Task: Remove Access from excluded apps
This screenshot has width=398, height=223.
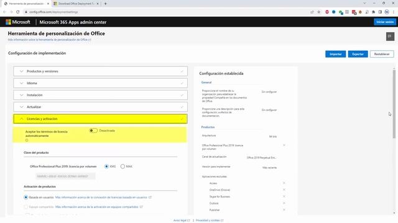Action: click(x=284, y=183)
